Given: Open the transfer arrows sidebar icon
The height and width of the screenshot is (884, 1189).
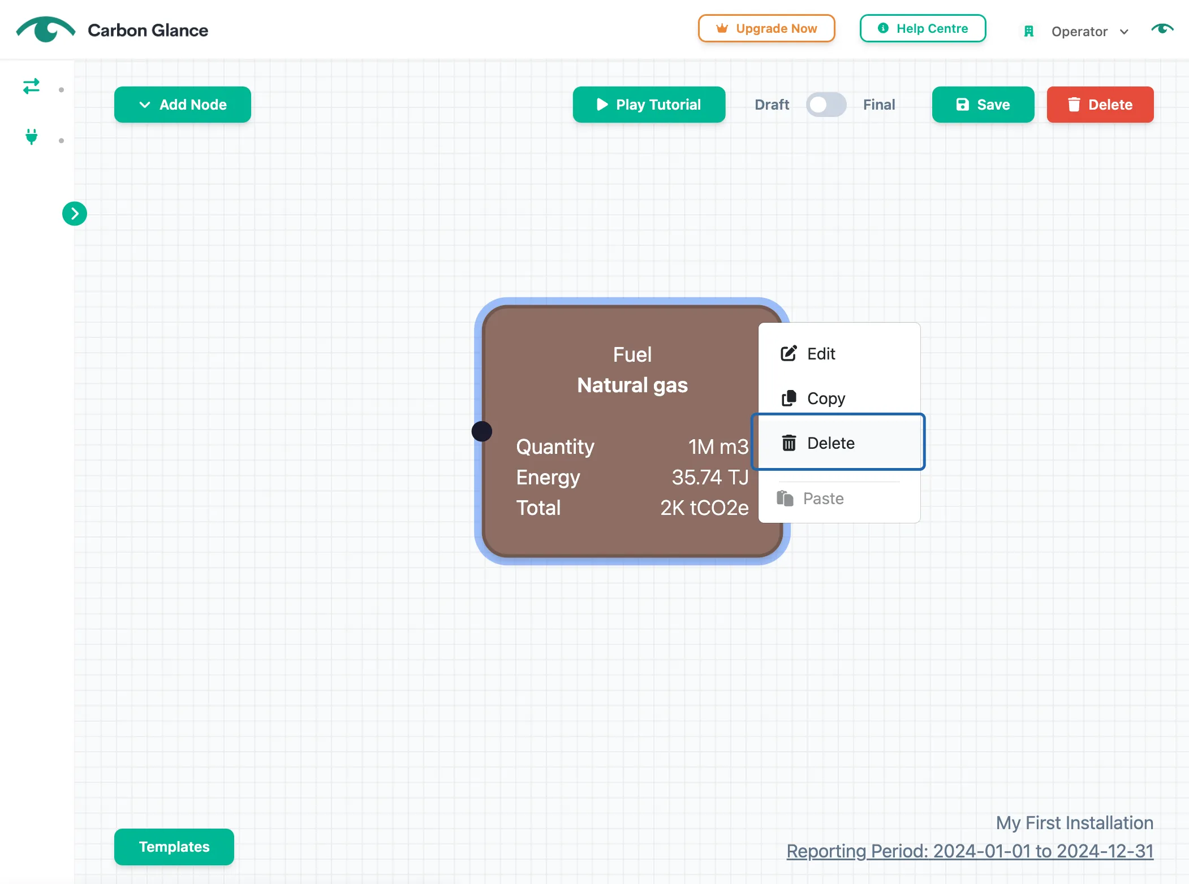Looking at the screenshot, I should 31,86.
